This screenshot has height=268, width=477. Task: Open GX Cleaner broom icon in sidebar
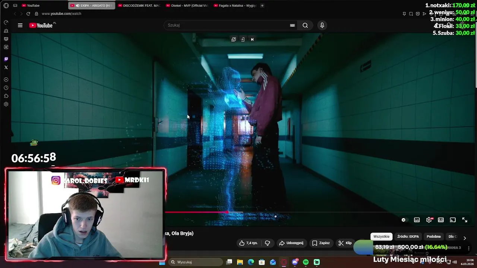coord(6,31)
